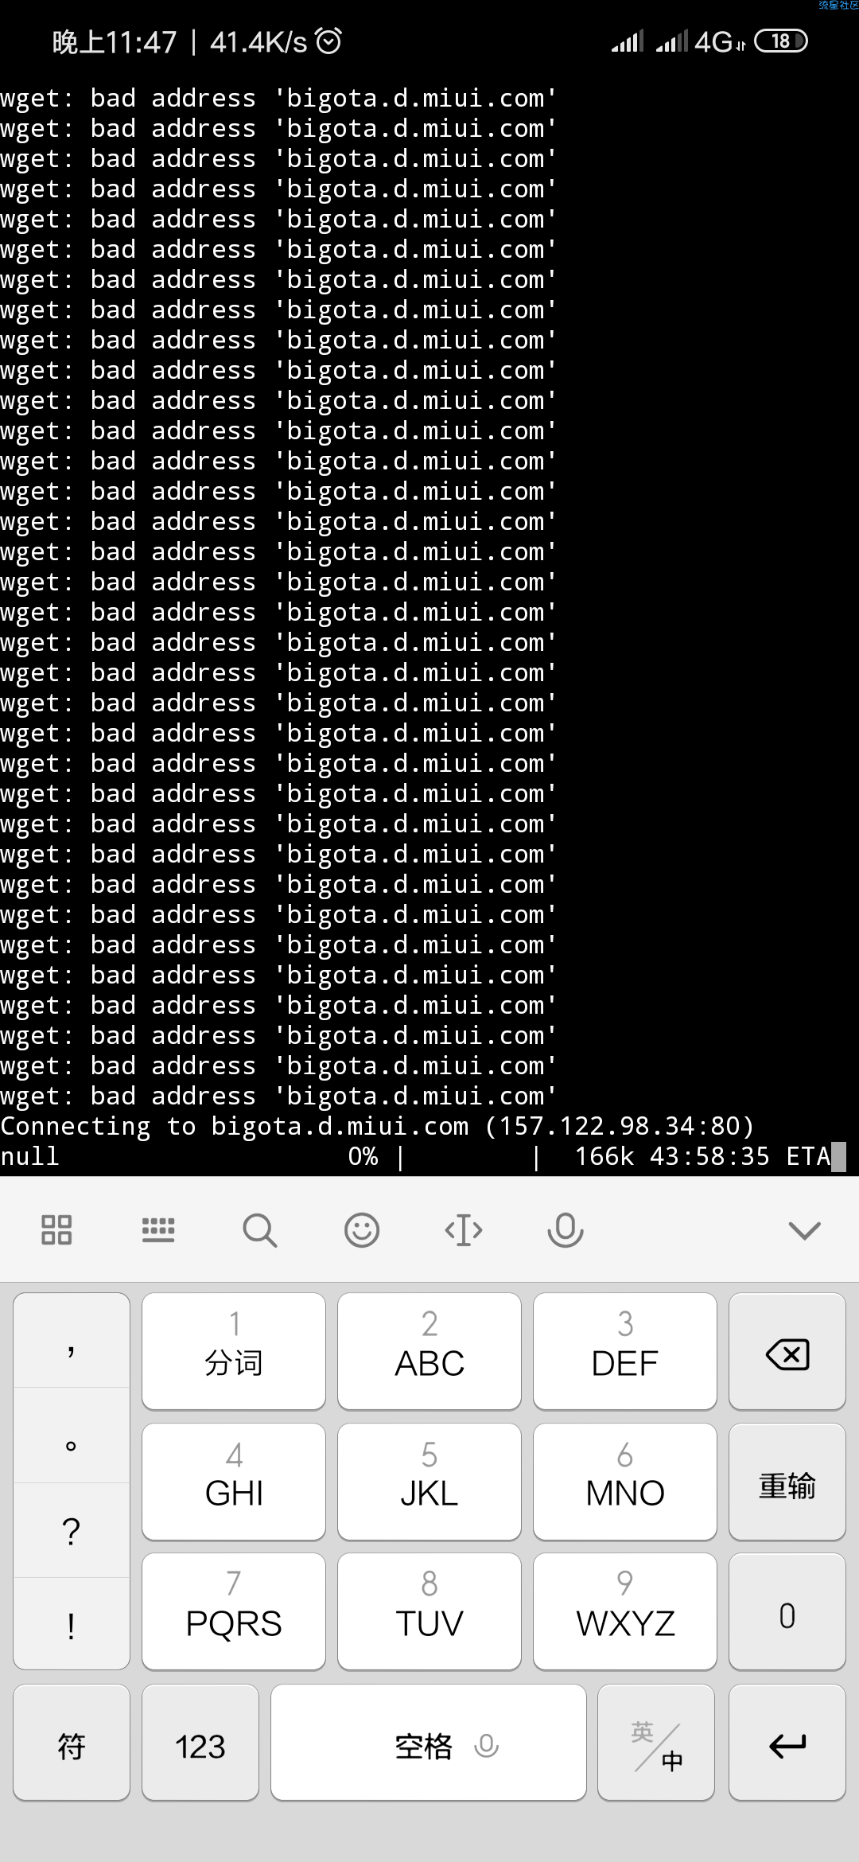The width and height of the screenshot is (859, 1862).
Task: Tap the 7 PQRS key
Action: (234, 1612)
